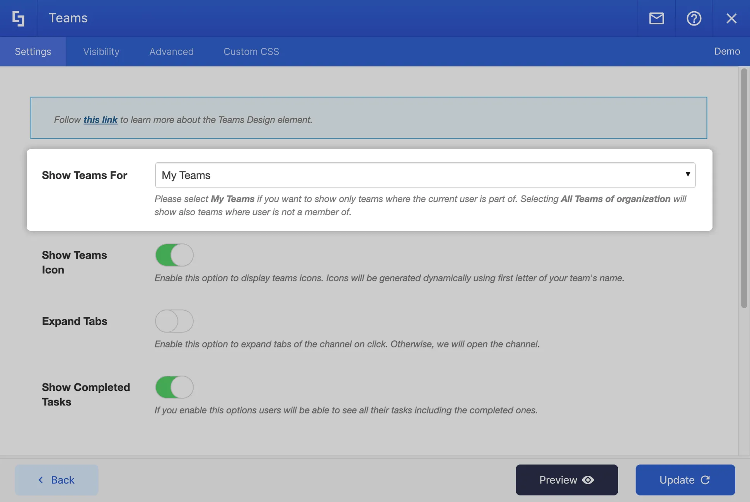
Task: Disable the Show Teams Icon toggle
Action: [174, 255]
